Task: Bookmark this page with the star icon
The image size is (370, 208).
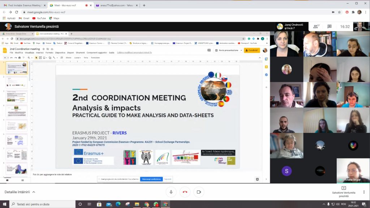Action: pos(339,12)
